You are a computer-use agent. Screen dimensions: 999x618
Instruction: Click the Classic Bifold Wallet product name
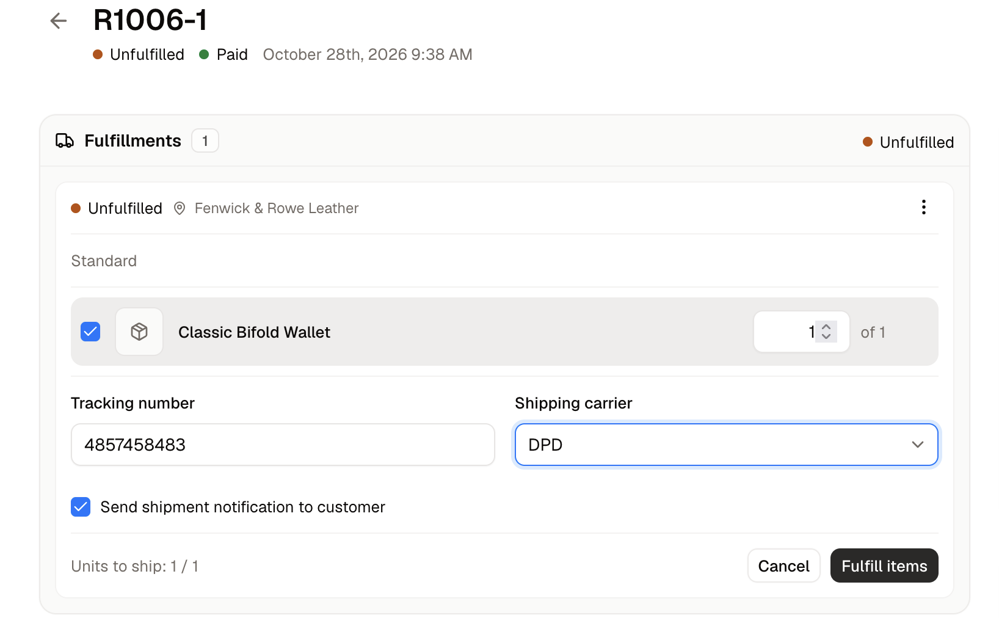pyautogui.click(x=254, y=332)
